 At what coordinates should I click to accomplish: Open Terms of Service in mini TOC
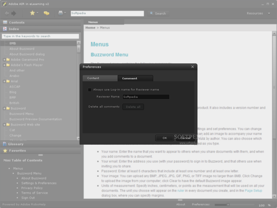coord(35,193)
